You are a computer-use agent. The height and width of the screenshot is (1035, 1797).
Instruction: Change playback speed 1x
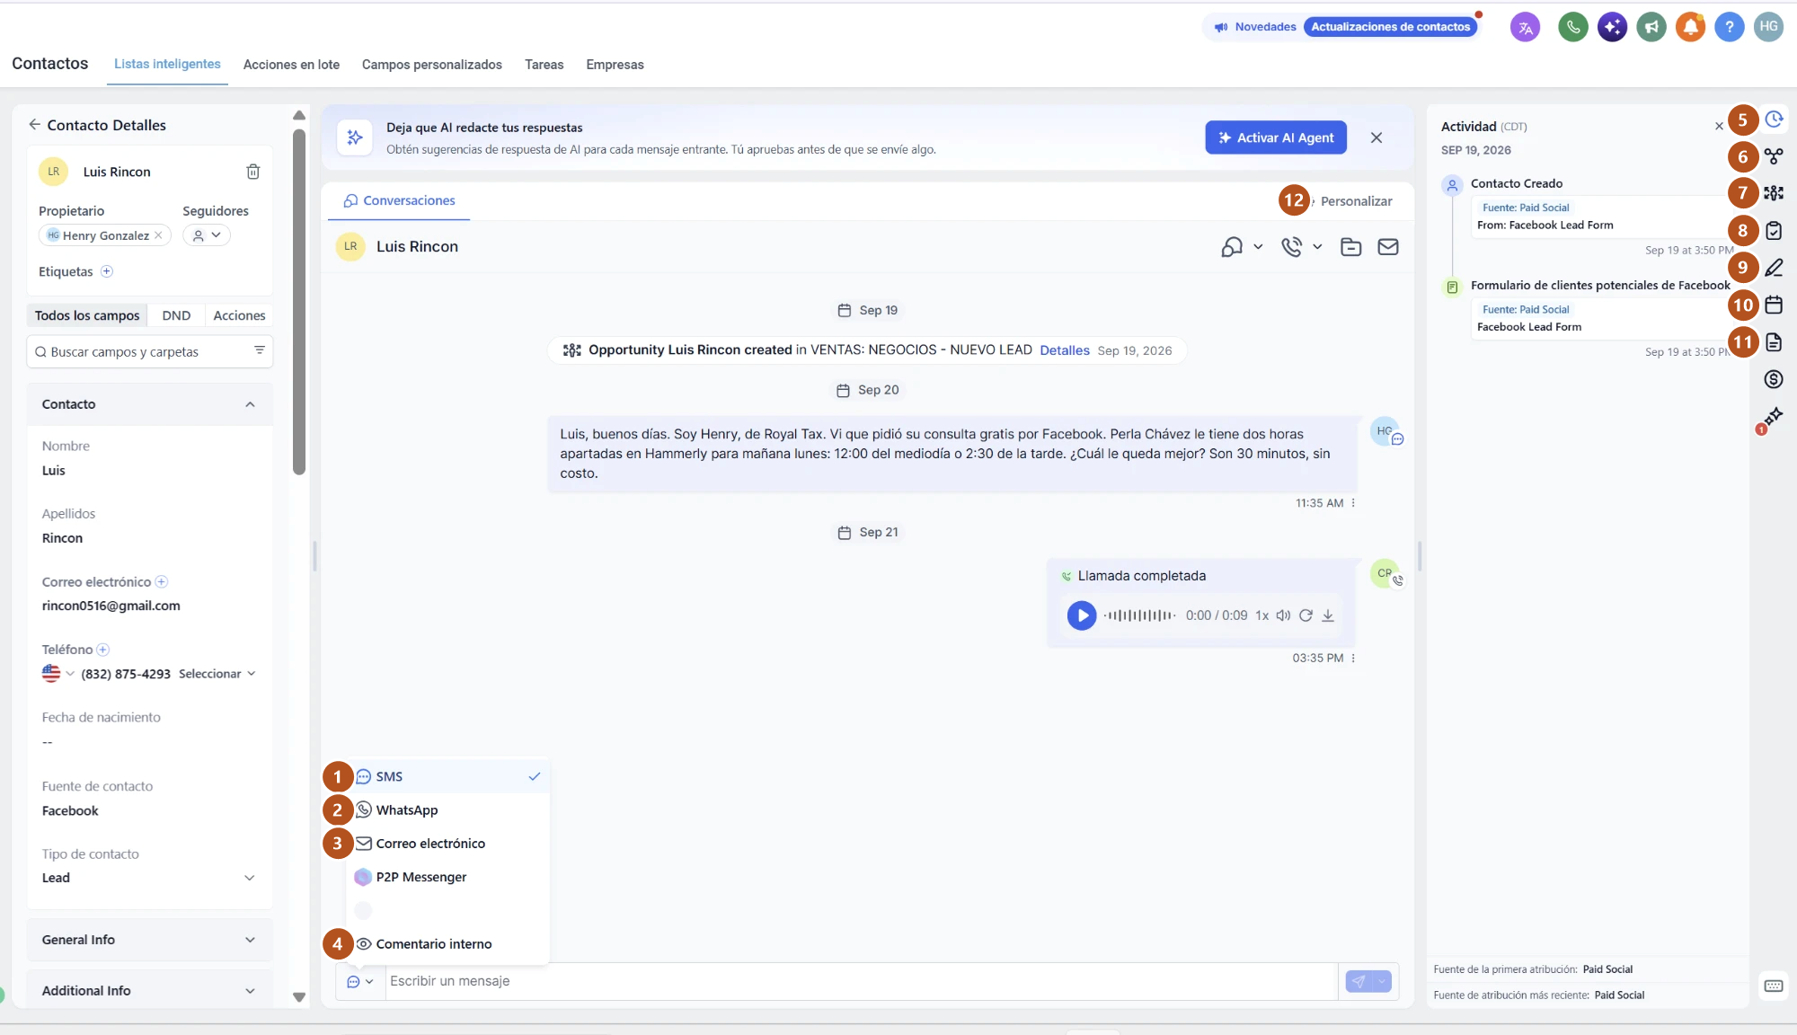pyautogui.click(x=1262, y=615)
